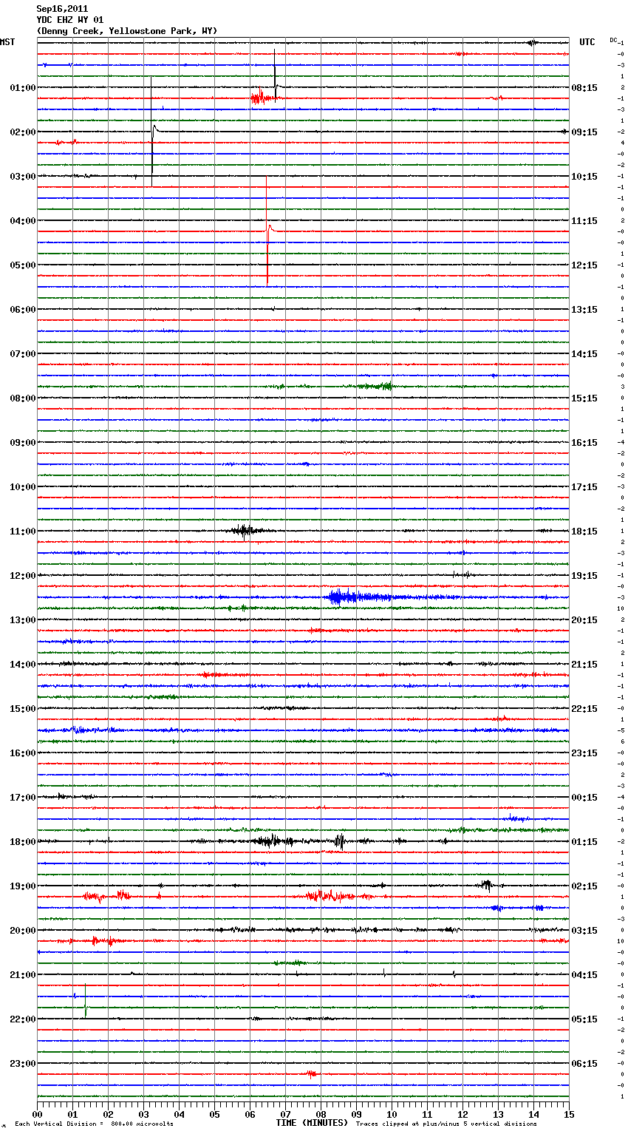Viewport: 628px width, 1134px height.
Task: Select the 03:00 MST hour label
Action: click(x=23, y=177)
